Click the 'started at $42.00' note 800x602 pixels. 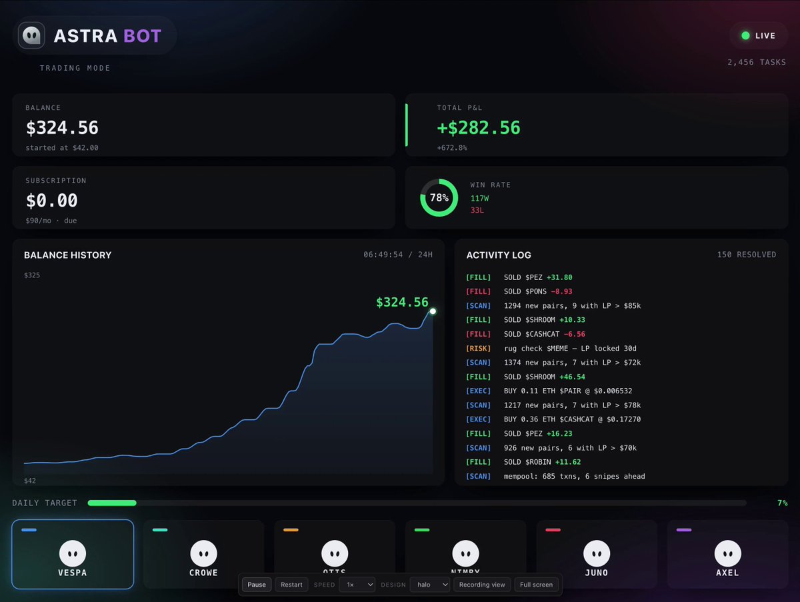pos(62,147)
